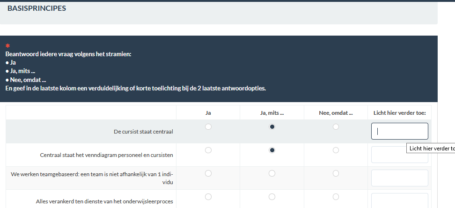The width and height of the screenshot is (455, 208).
Task: Select Nee, omdat for De cursist staat centraal
Action: [336, 126]
